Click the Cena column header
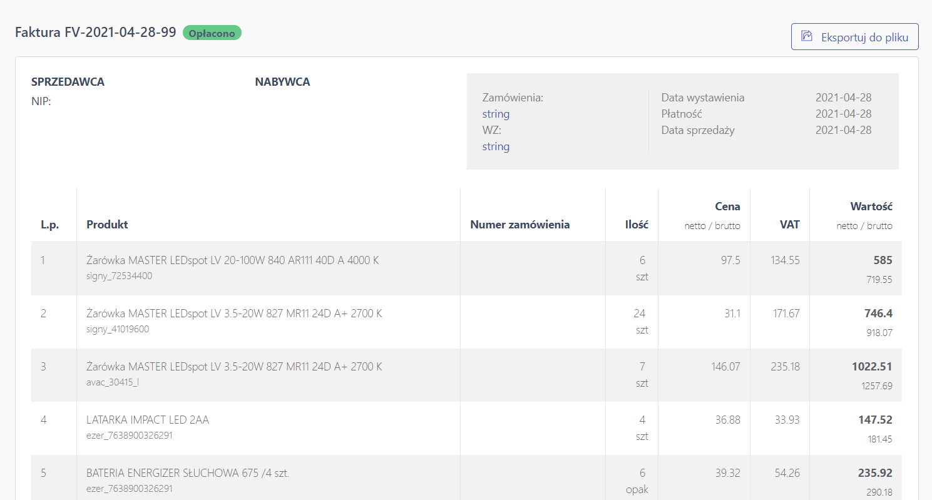This screenshot has height=500, width=932. click(727, 206)
